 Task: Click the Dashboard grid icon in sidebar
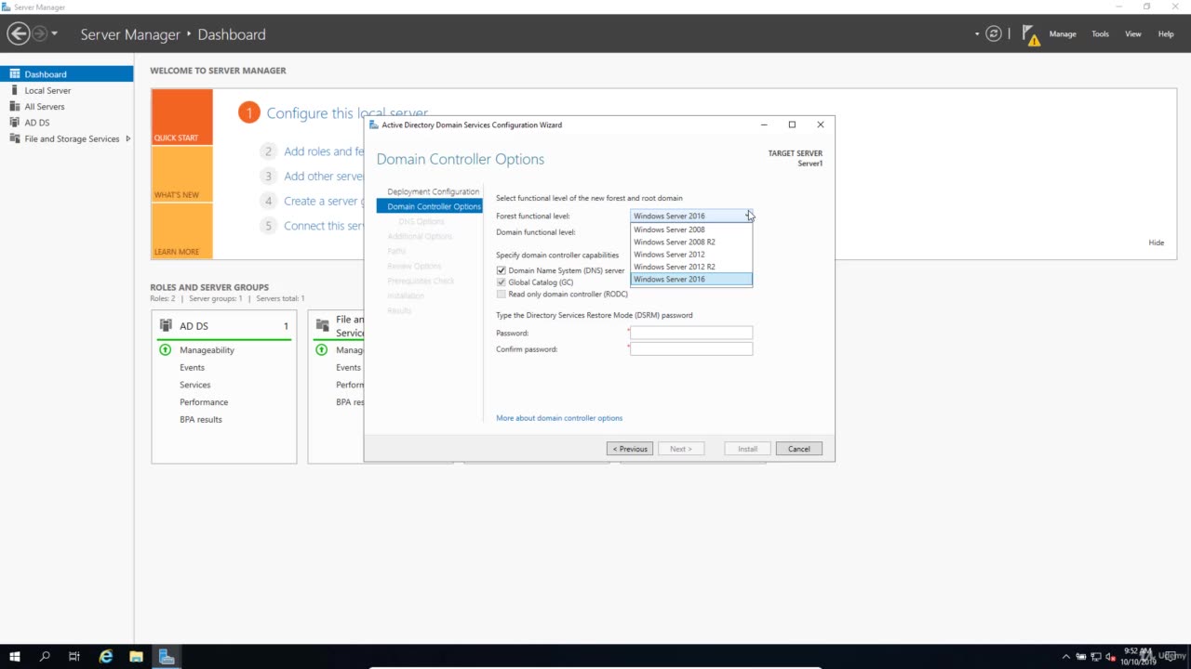[15, 73]
